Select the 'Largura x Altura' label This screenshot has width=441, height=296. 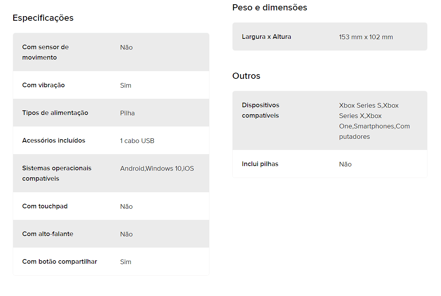coord(267,37)
